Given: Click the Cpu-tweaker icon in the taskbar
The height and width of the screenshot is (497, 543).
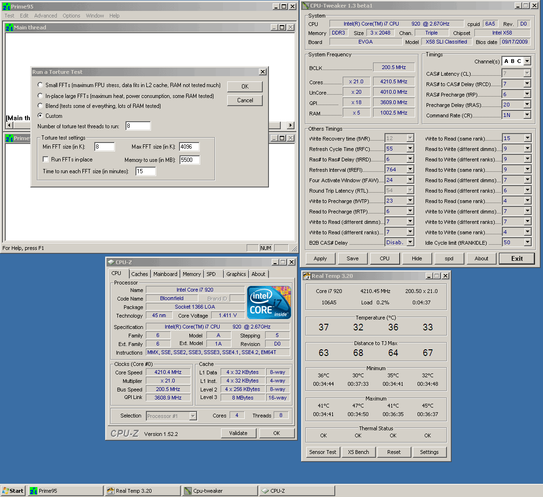Looking at the screenshot, I should coord(188,491).
